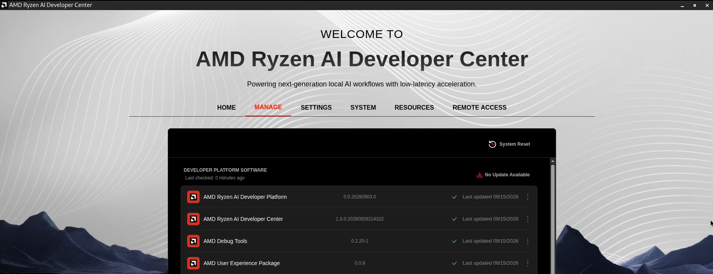Click AMD logo icon for Developer Center row
The height and width of the screenshot is (274, 713).
[x=193, y=219]
